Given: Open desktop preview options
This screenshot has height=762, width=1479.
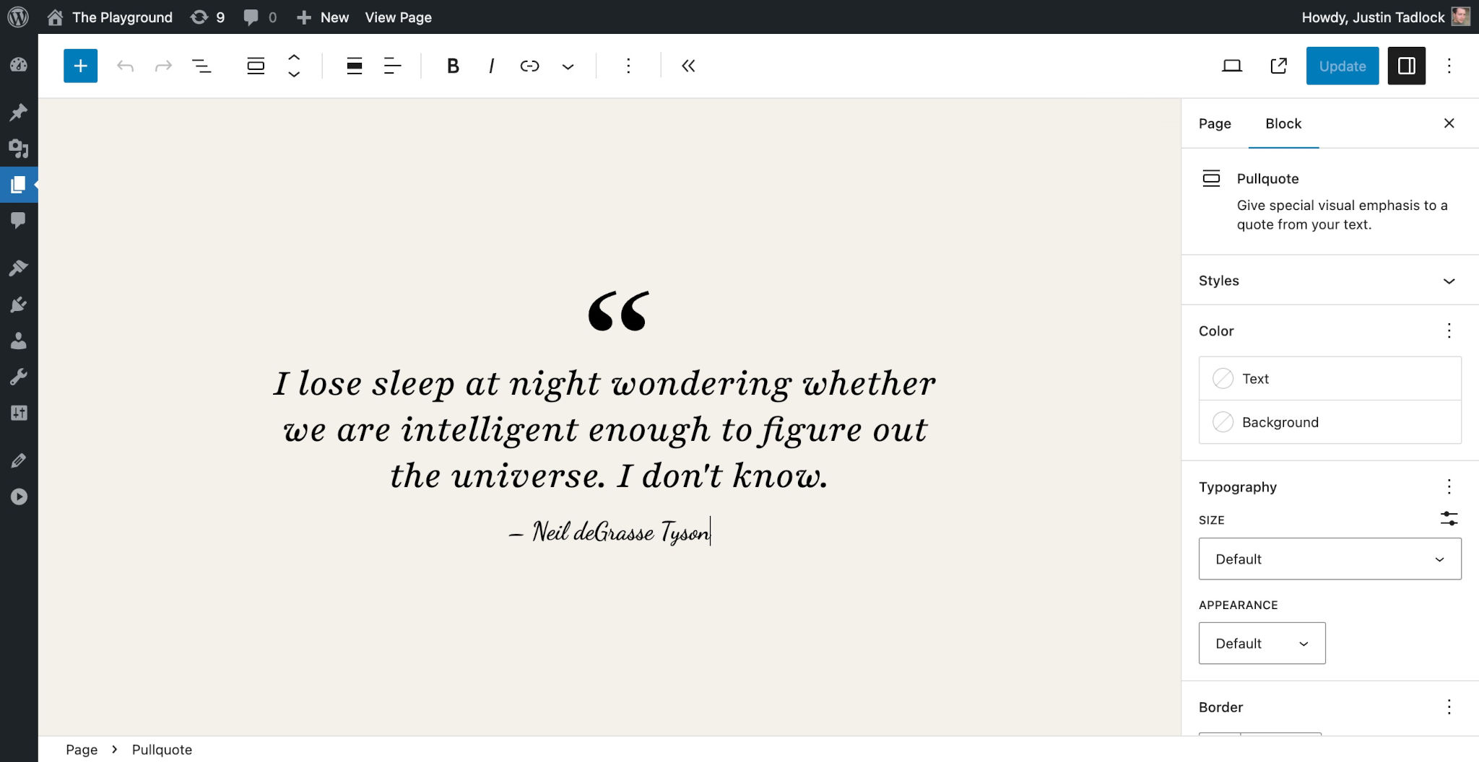Looking at the screenshot, I should (x=1232, y=66).
